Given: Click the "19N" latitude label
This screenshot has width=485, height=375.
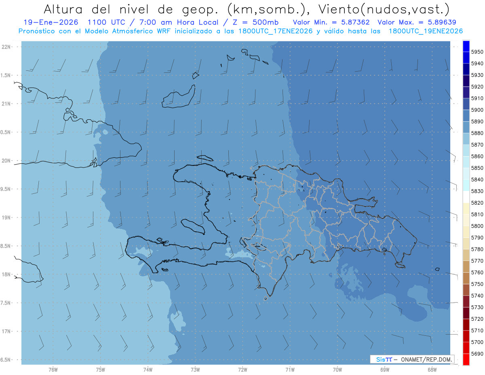Looking at the screenshot, I should point(6,218).
